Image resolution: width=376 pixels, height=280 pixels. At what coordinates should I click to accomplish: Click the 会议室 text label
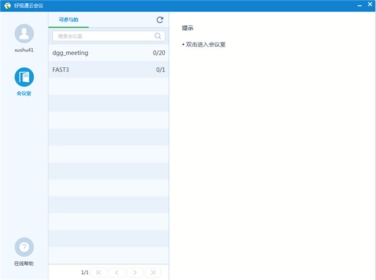point(24,94)
